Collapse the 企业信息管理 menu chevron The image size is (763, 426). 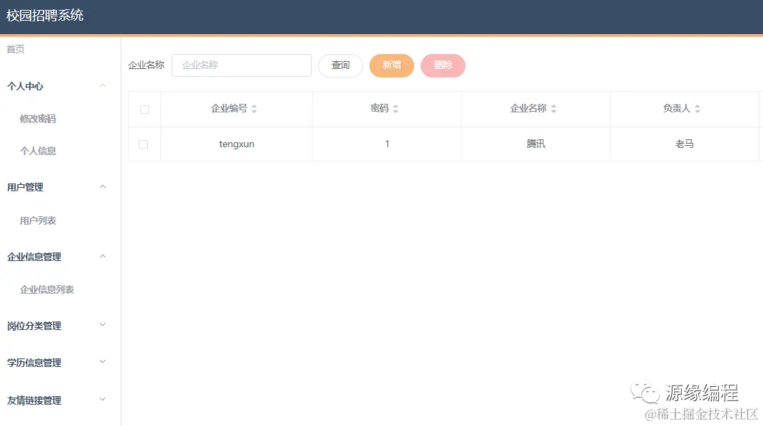(x=102, y=256)
